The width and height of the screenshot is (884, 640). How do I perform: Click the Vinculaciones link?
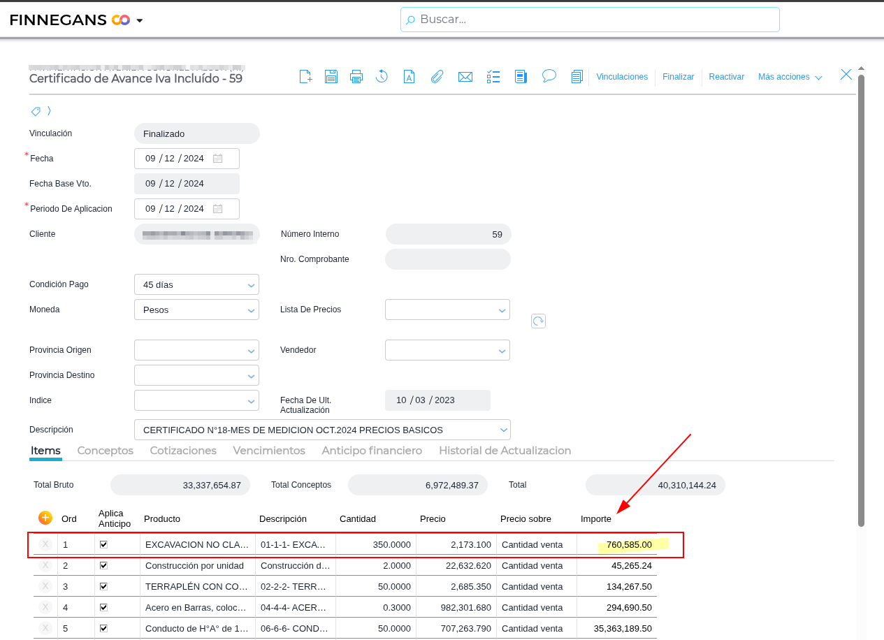point(622,77)
